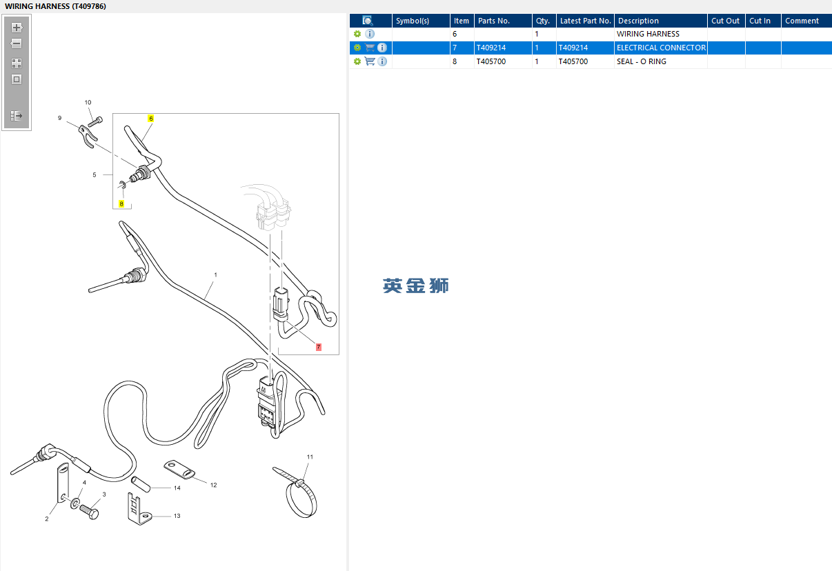
Task: Click the Comment column header
Action: pyautogui.click(x=806, y=21)
